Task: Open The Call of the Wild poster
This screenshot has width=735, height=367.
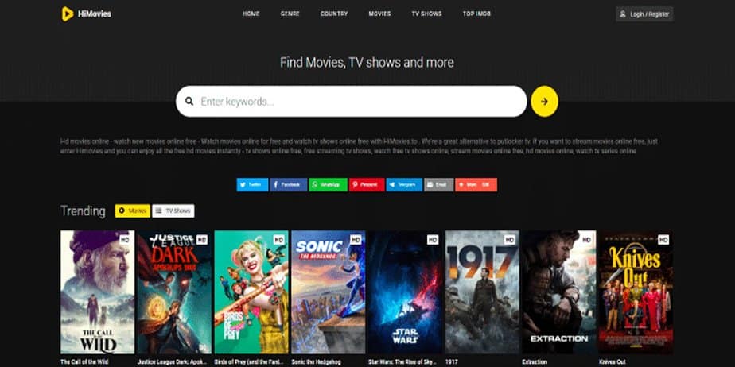Action: point(98,292)
